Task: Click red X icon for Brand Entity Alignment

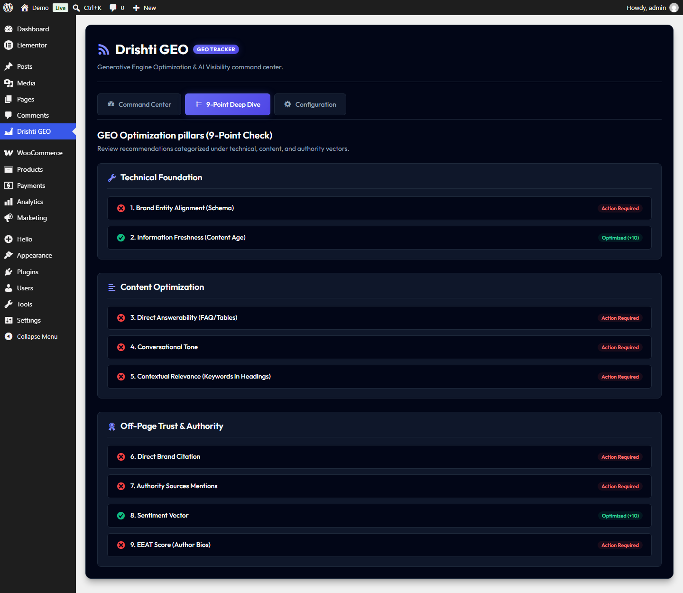Action: 121,208
